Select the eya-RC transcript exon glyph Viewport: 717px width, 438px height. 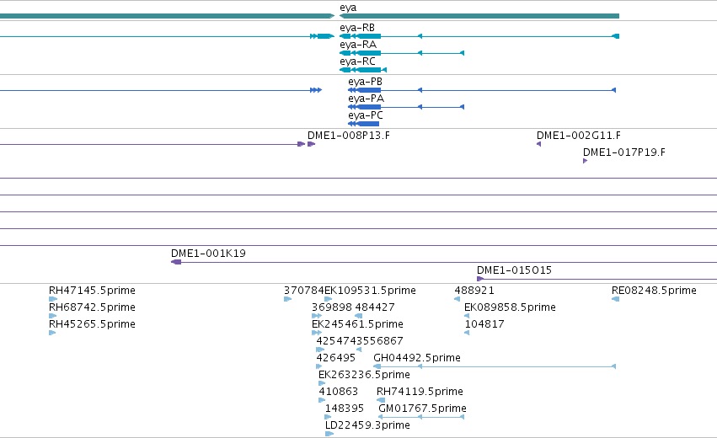[363, 70]
